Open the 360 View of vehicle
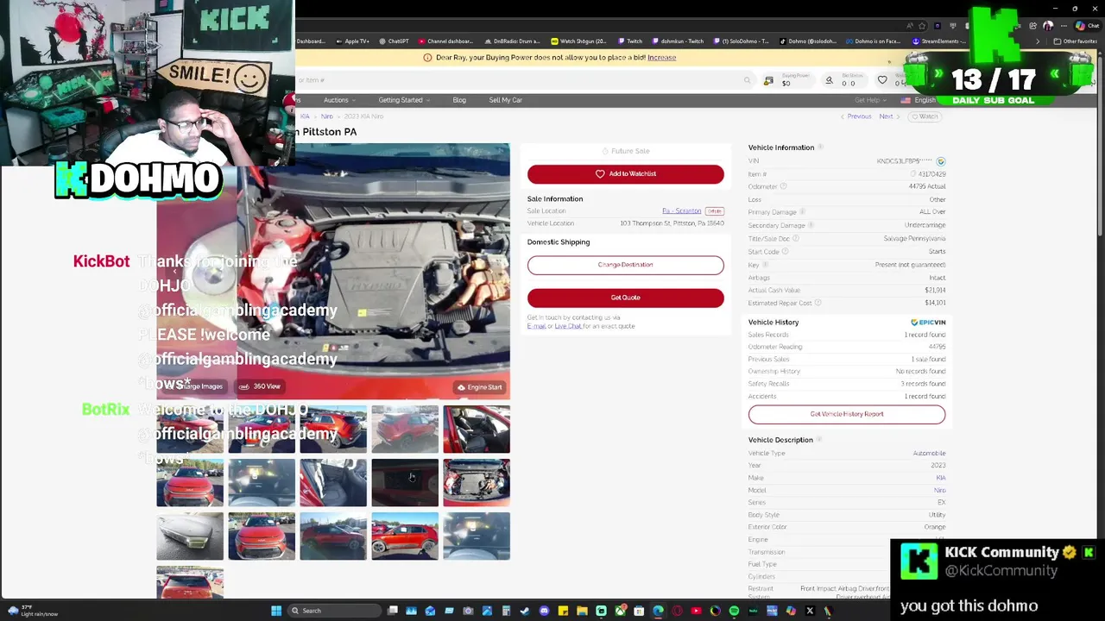1105x621 pixels. click(260, 386)
